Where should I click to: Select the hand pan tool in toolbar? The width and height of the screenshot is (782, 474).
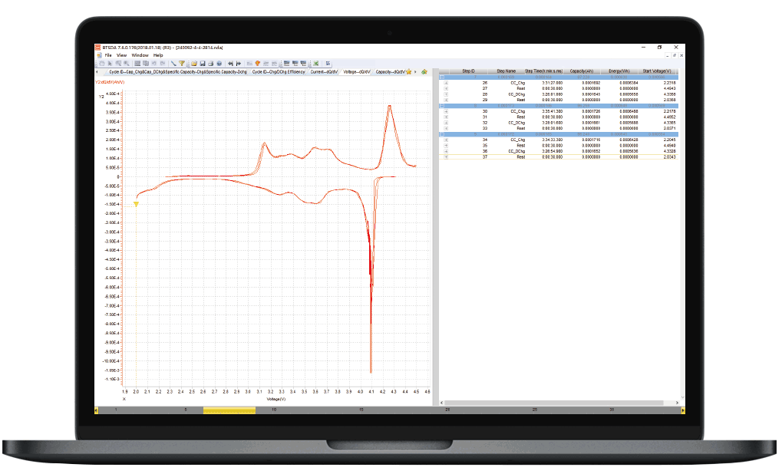[x=102, y=64]
